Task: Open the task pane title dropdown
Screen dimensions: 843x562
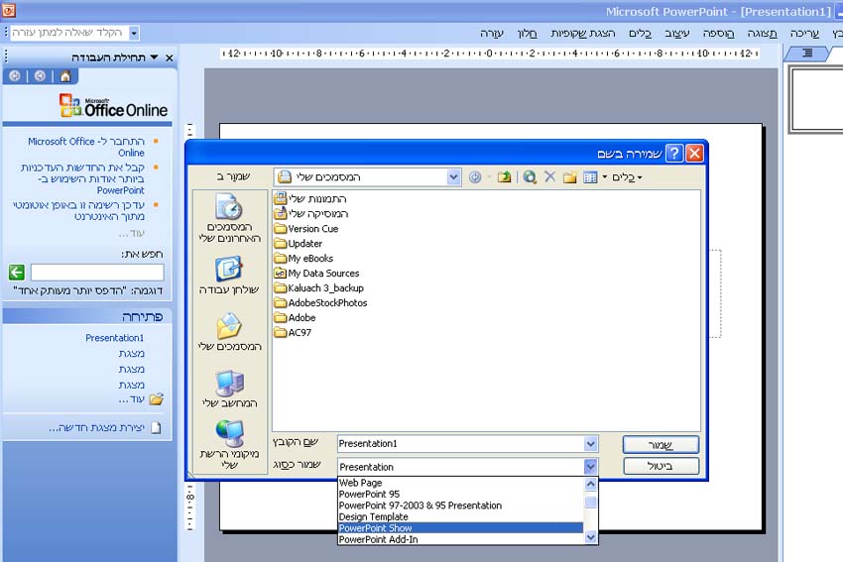Action: click(x=154, y=57)
